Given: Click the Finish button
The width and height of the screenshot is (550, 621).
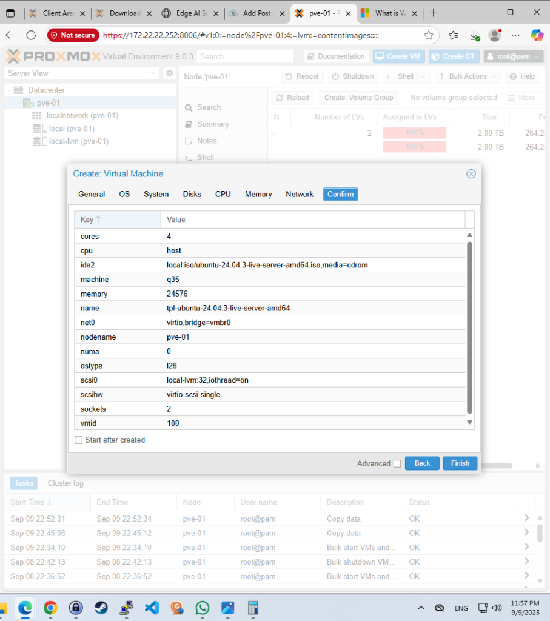Looking at the screenshot, I should pyautogui.click(x=460, y=463).
